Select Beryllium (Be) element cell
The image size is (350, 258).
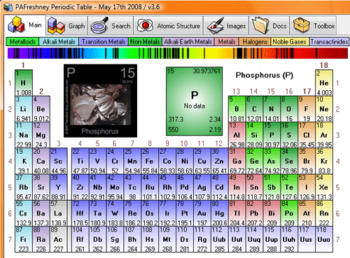click(41, 109)
